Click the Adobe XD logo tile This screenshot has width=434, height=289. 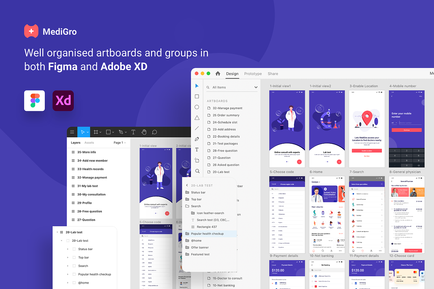(x=63, y=100)
